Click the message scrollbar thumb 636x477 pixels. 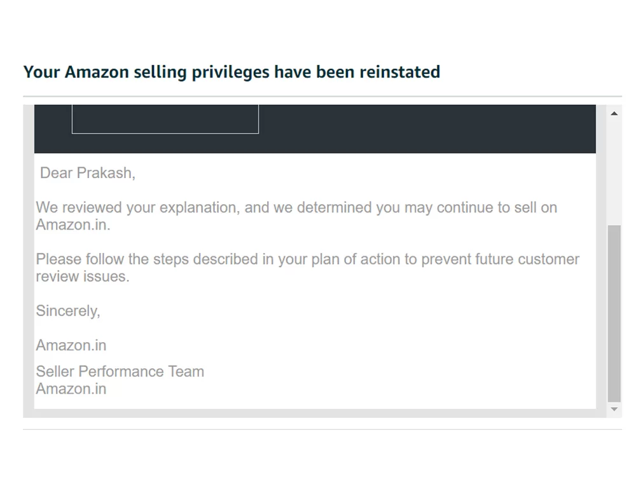[614, 313]
